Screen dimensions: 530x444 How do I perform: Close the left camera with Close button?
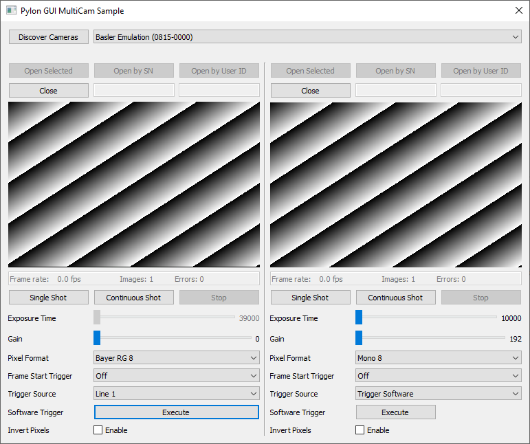(49, 91)
